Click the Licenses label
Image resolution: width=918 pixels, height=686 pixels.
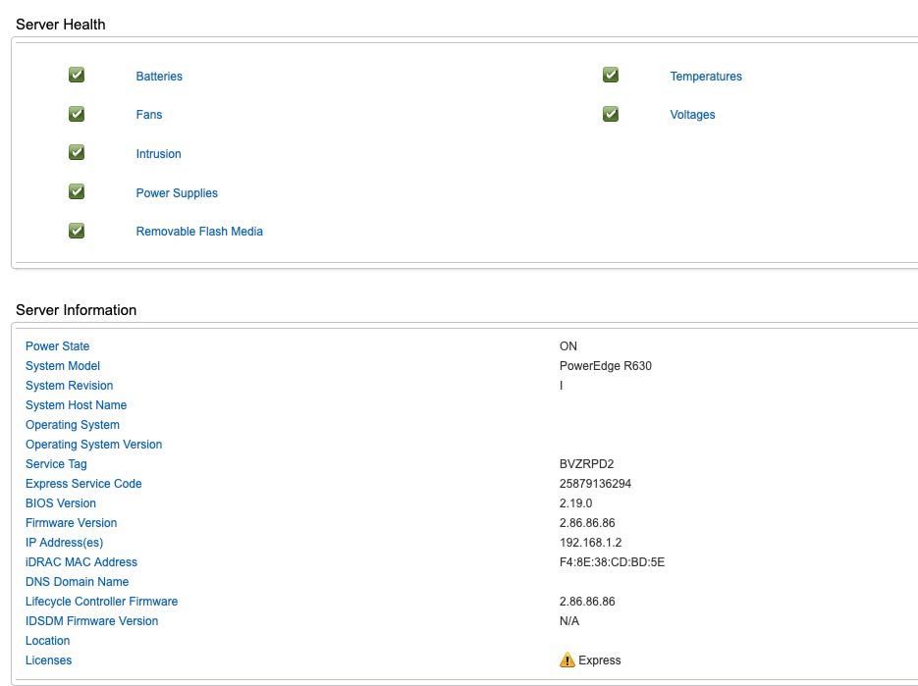pos(48,660)
